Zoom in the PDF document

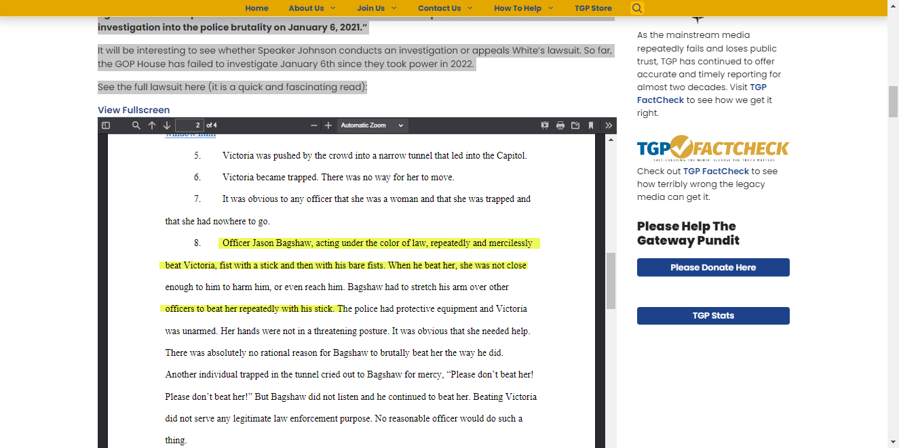(328, 125)
